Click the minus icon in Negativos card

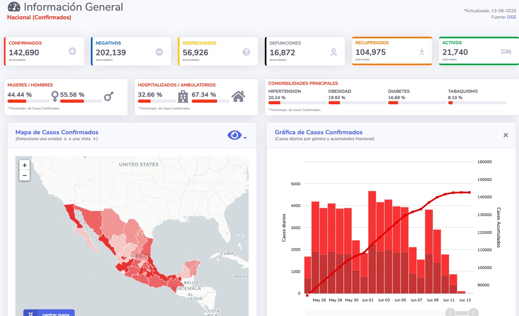coord(159,52)
